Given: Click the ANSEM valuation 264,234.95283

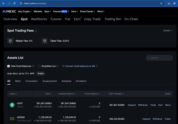Looking at the screenshot, I should click(117, 119).
